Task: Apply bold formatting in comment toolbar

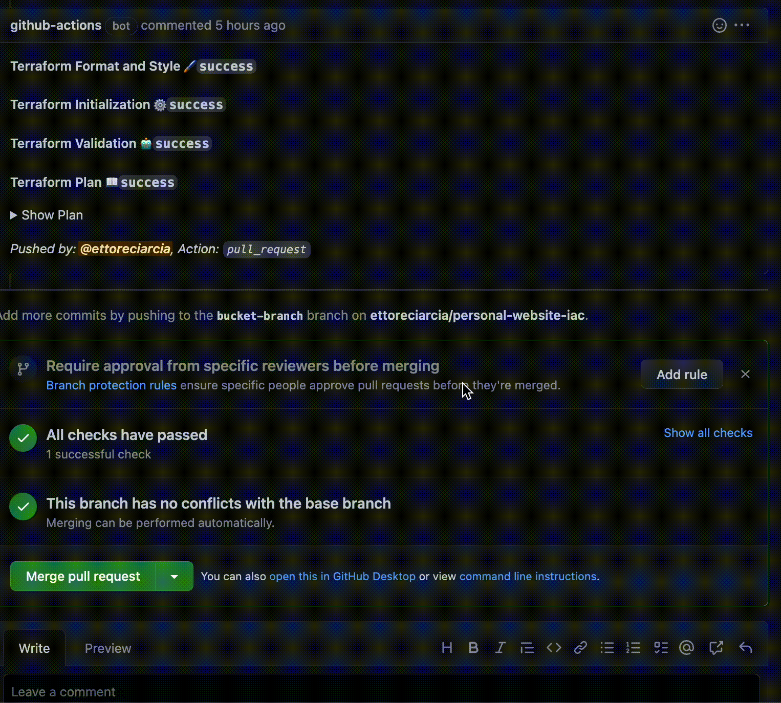Action: click(x=473, y=648)
